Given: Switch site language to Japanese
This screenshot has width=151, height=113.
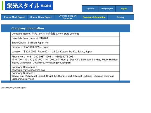Looking at the screenshot, I should tap(90, 9).
